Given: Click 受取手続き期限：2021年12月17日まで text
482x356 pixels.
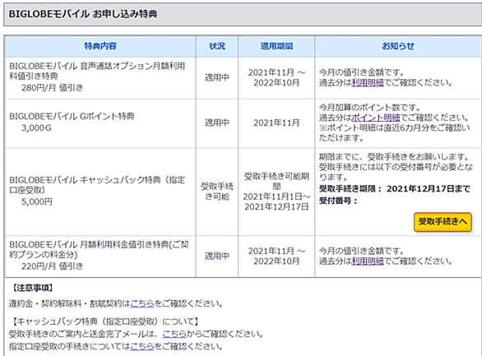Looking at the screenshot, I should (394, 188).
